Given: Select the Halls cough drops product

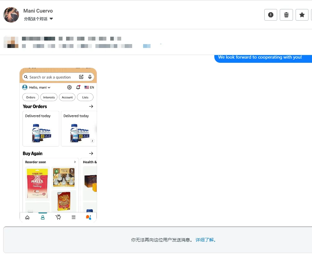Looking at the screenshot, I should tap(37, 183).
